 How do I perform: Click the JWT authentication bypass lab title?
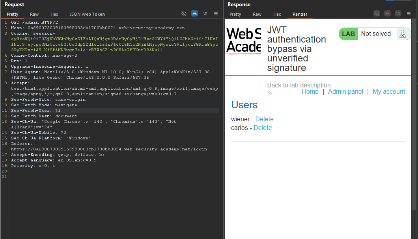point(297,49)
